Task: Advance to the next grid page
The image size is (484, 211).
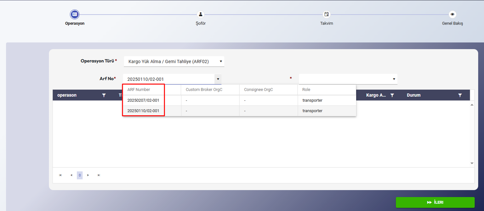Action: (88, 175)
